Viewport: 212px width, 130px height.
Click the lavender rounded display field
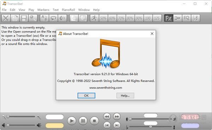[x=190, y=125]
